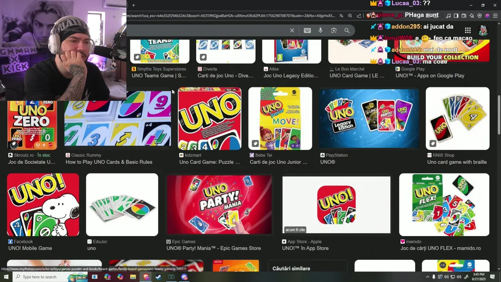This screenshot has height=282, width=501.
Task: Start voice search with the microphone icon
Action: (x=321, y=31)
